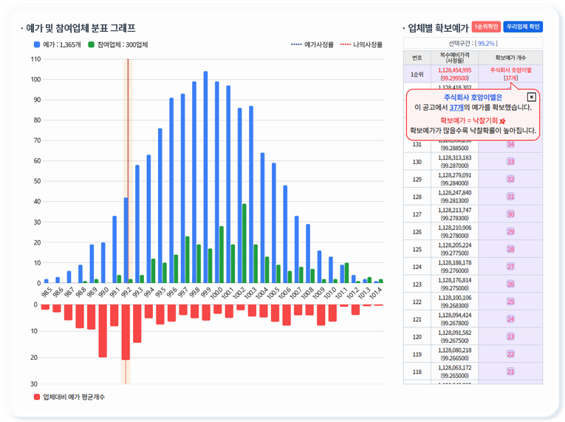The height and width of the screenshot is (422, 565).
Task: Open the 37개 link in popup
Action: coord(456,107)
